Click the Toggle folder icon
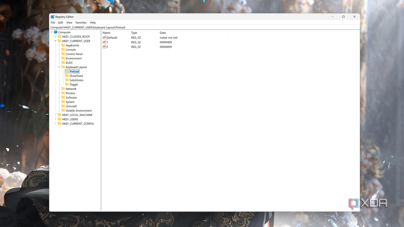 (67, 84)
